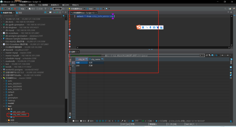Select the DBeaver Sample Database (SQLite) entry
The height and width of the screenshot is (127, 236).
[21, 39]
